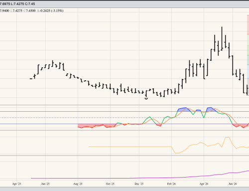Click the "Jun '25" date axis label
The height and width of the screenshot is (191, 249).
45,184
